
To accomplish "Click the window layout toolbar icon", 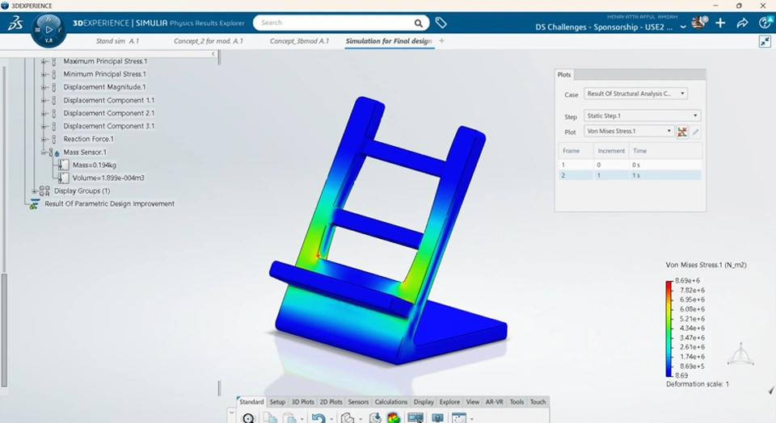I will (459, 418).
